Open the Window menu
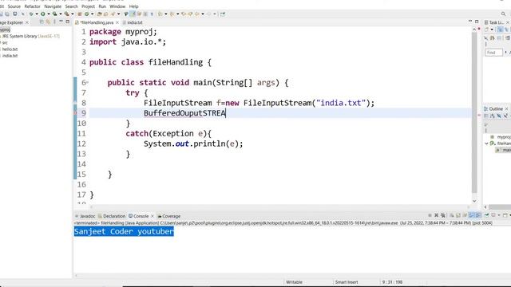 [x=117, y=6]
